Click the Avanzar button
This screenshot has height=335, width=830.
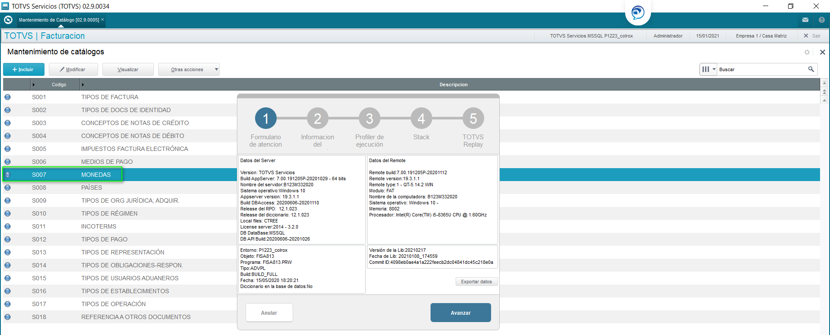coord(461,313)
